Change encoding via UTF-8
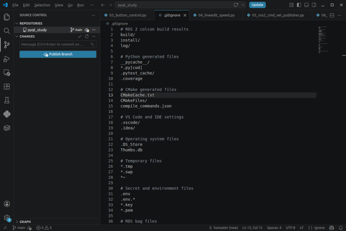Image resolution: width=346 pixels, height=231 pixels. tap(290, 228)
